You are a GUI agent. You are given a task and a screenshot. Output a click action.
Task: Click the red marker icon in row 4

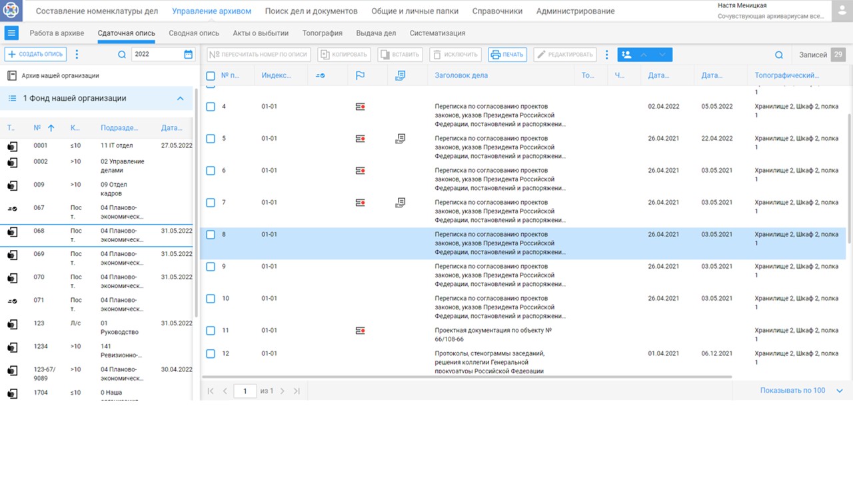(x=360, y=107)
